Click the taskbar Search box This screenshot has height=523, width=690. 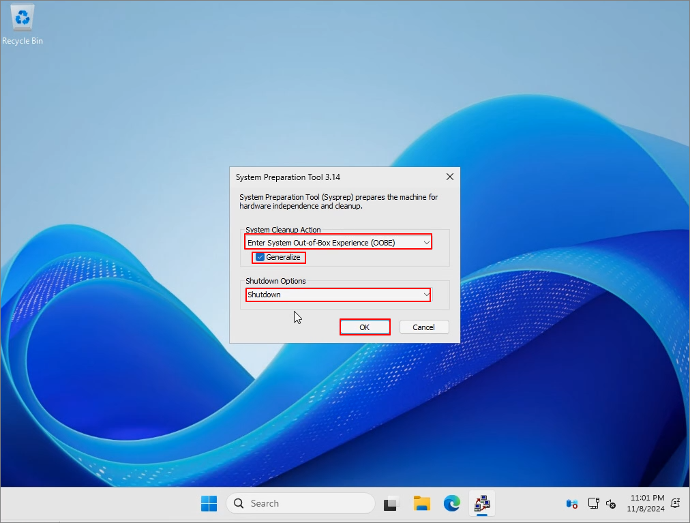pos(301,503)
